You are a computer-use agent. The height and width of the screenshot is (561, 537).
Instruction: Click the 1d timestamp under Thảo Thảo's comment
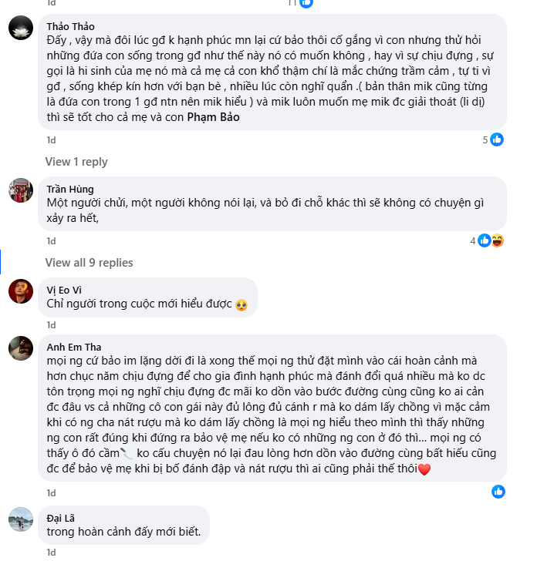pyautogui.click(x=51, y=140)
